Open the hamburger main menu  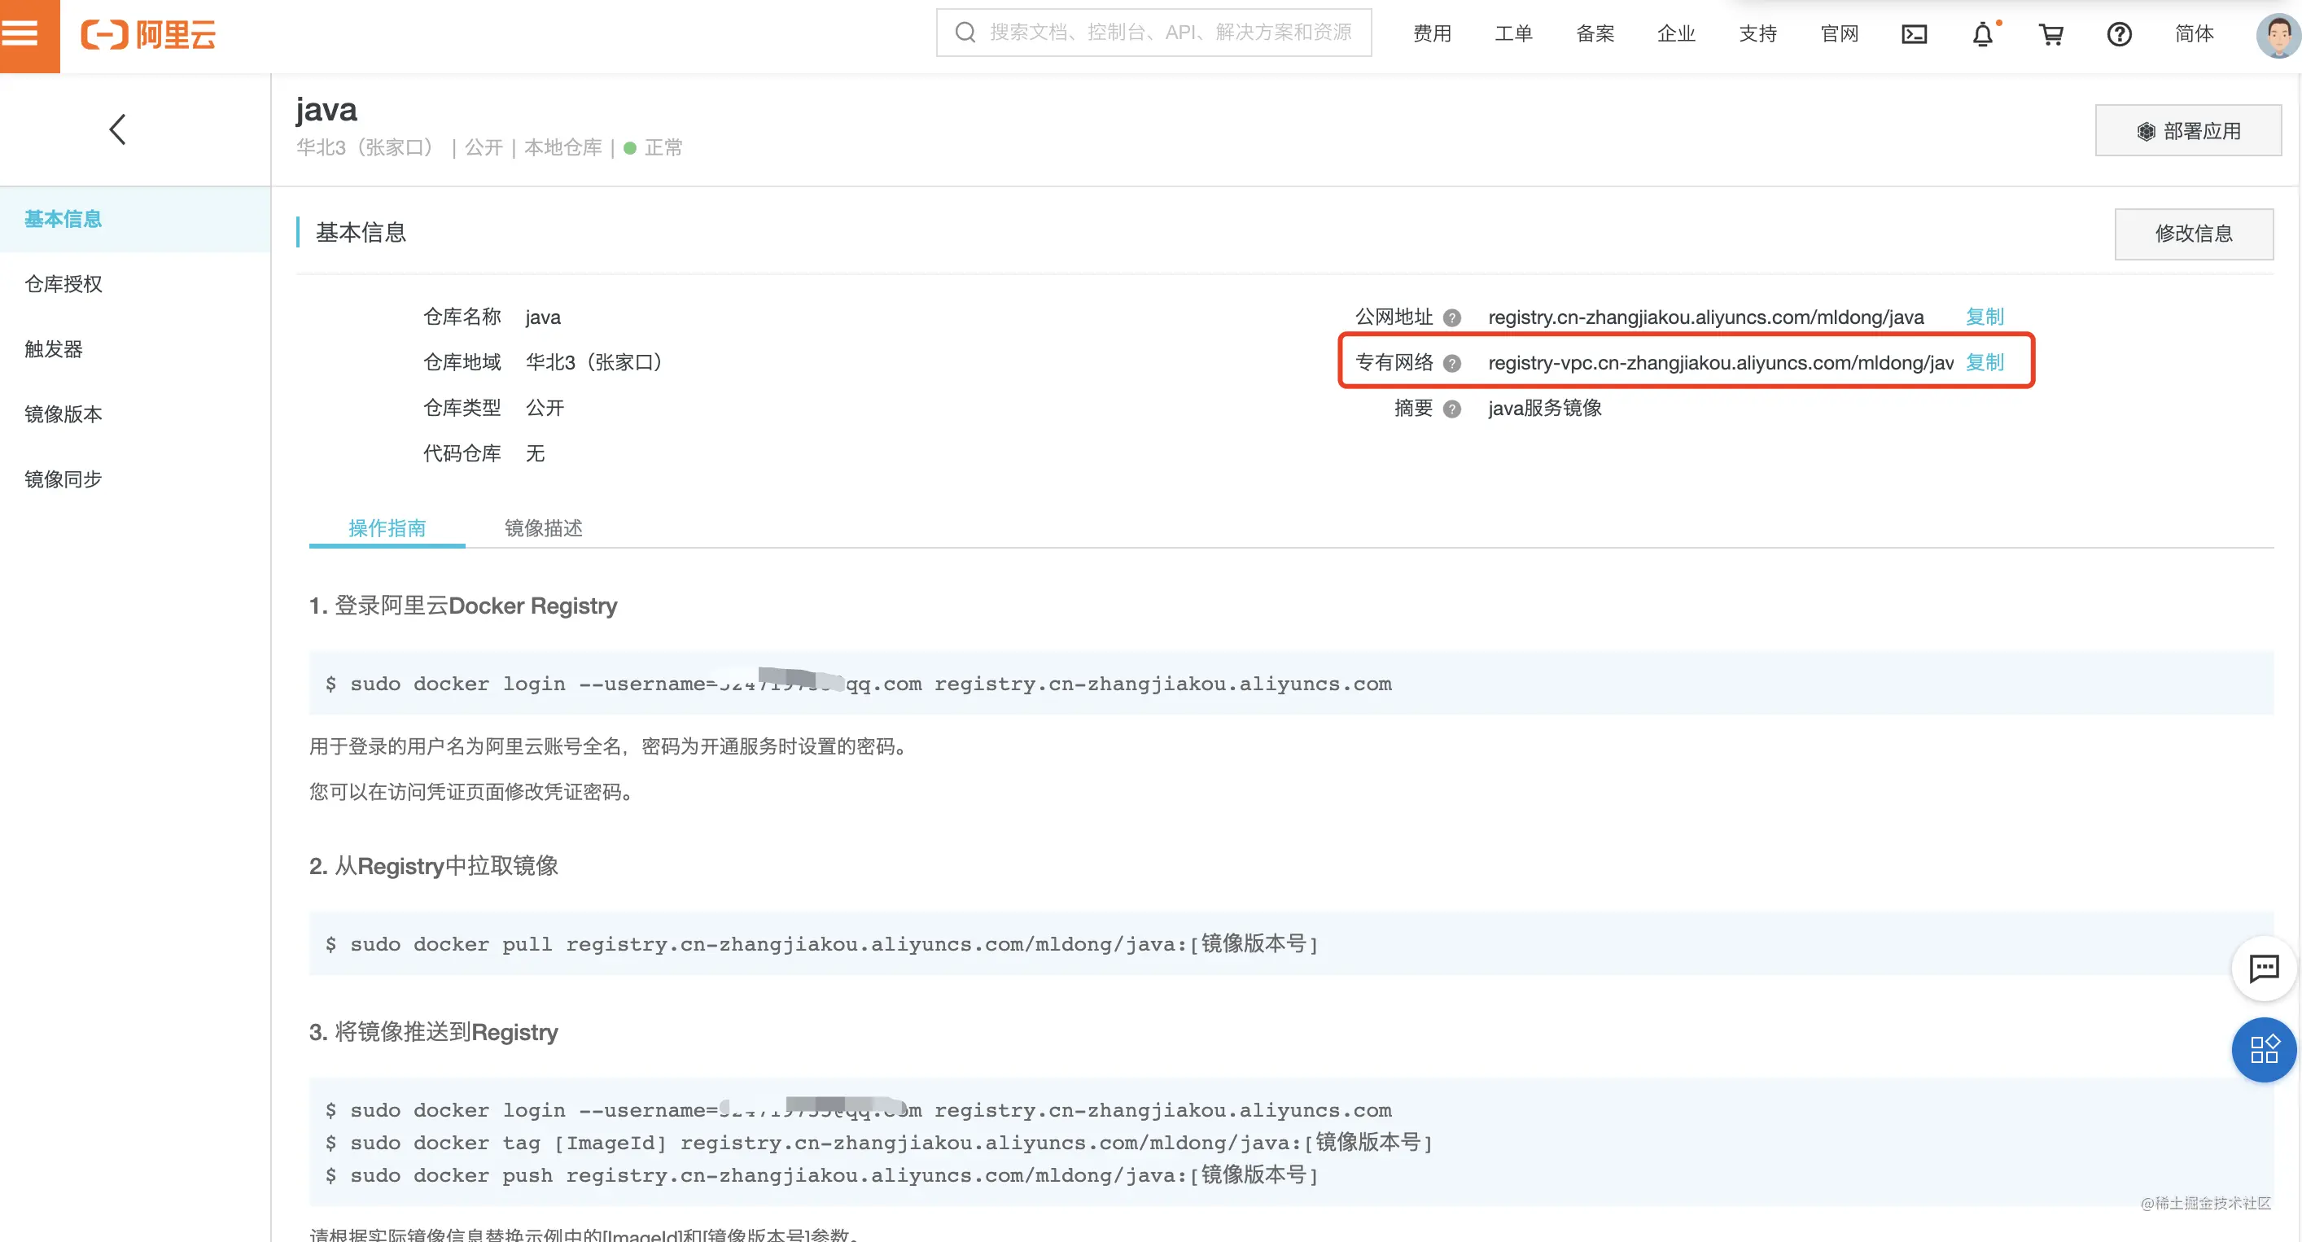point(20,35)
